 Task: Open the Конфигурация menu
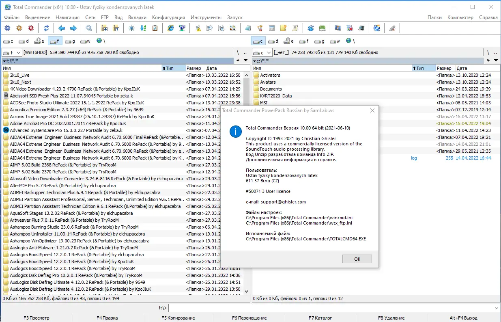point(168,17)
